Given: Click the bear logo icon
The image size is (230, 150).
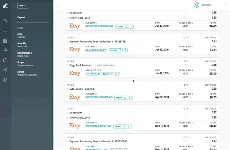Looking at the screenshot, I should [x=5, y=6].
